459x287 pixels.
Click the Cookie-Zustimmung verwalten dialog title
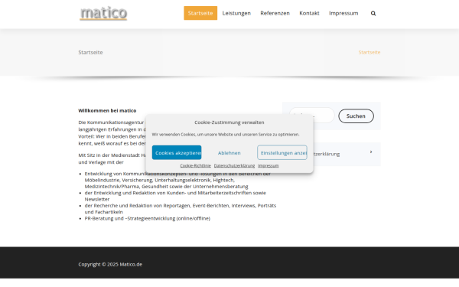[x=229, y=122]
